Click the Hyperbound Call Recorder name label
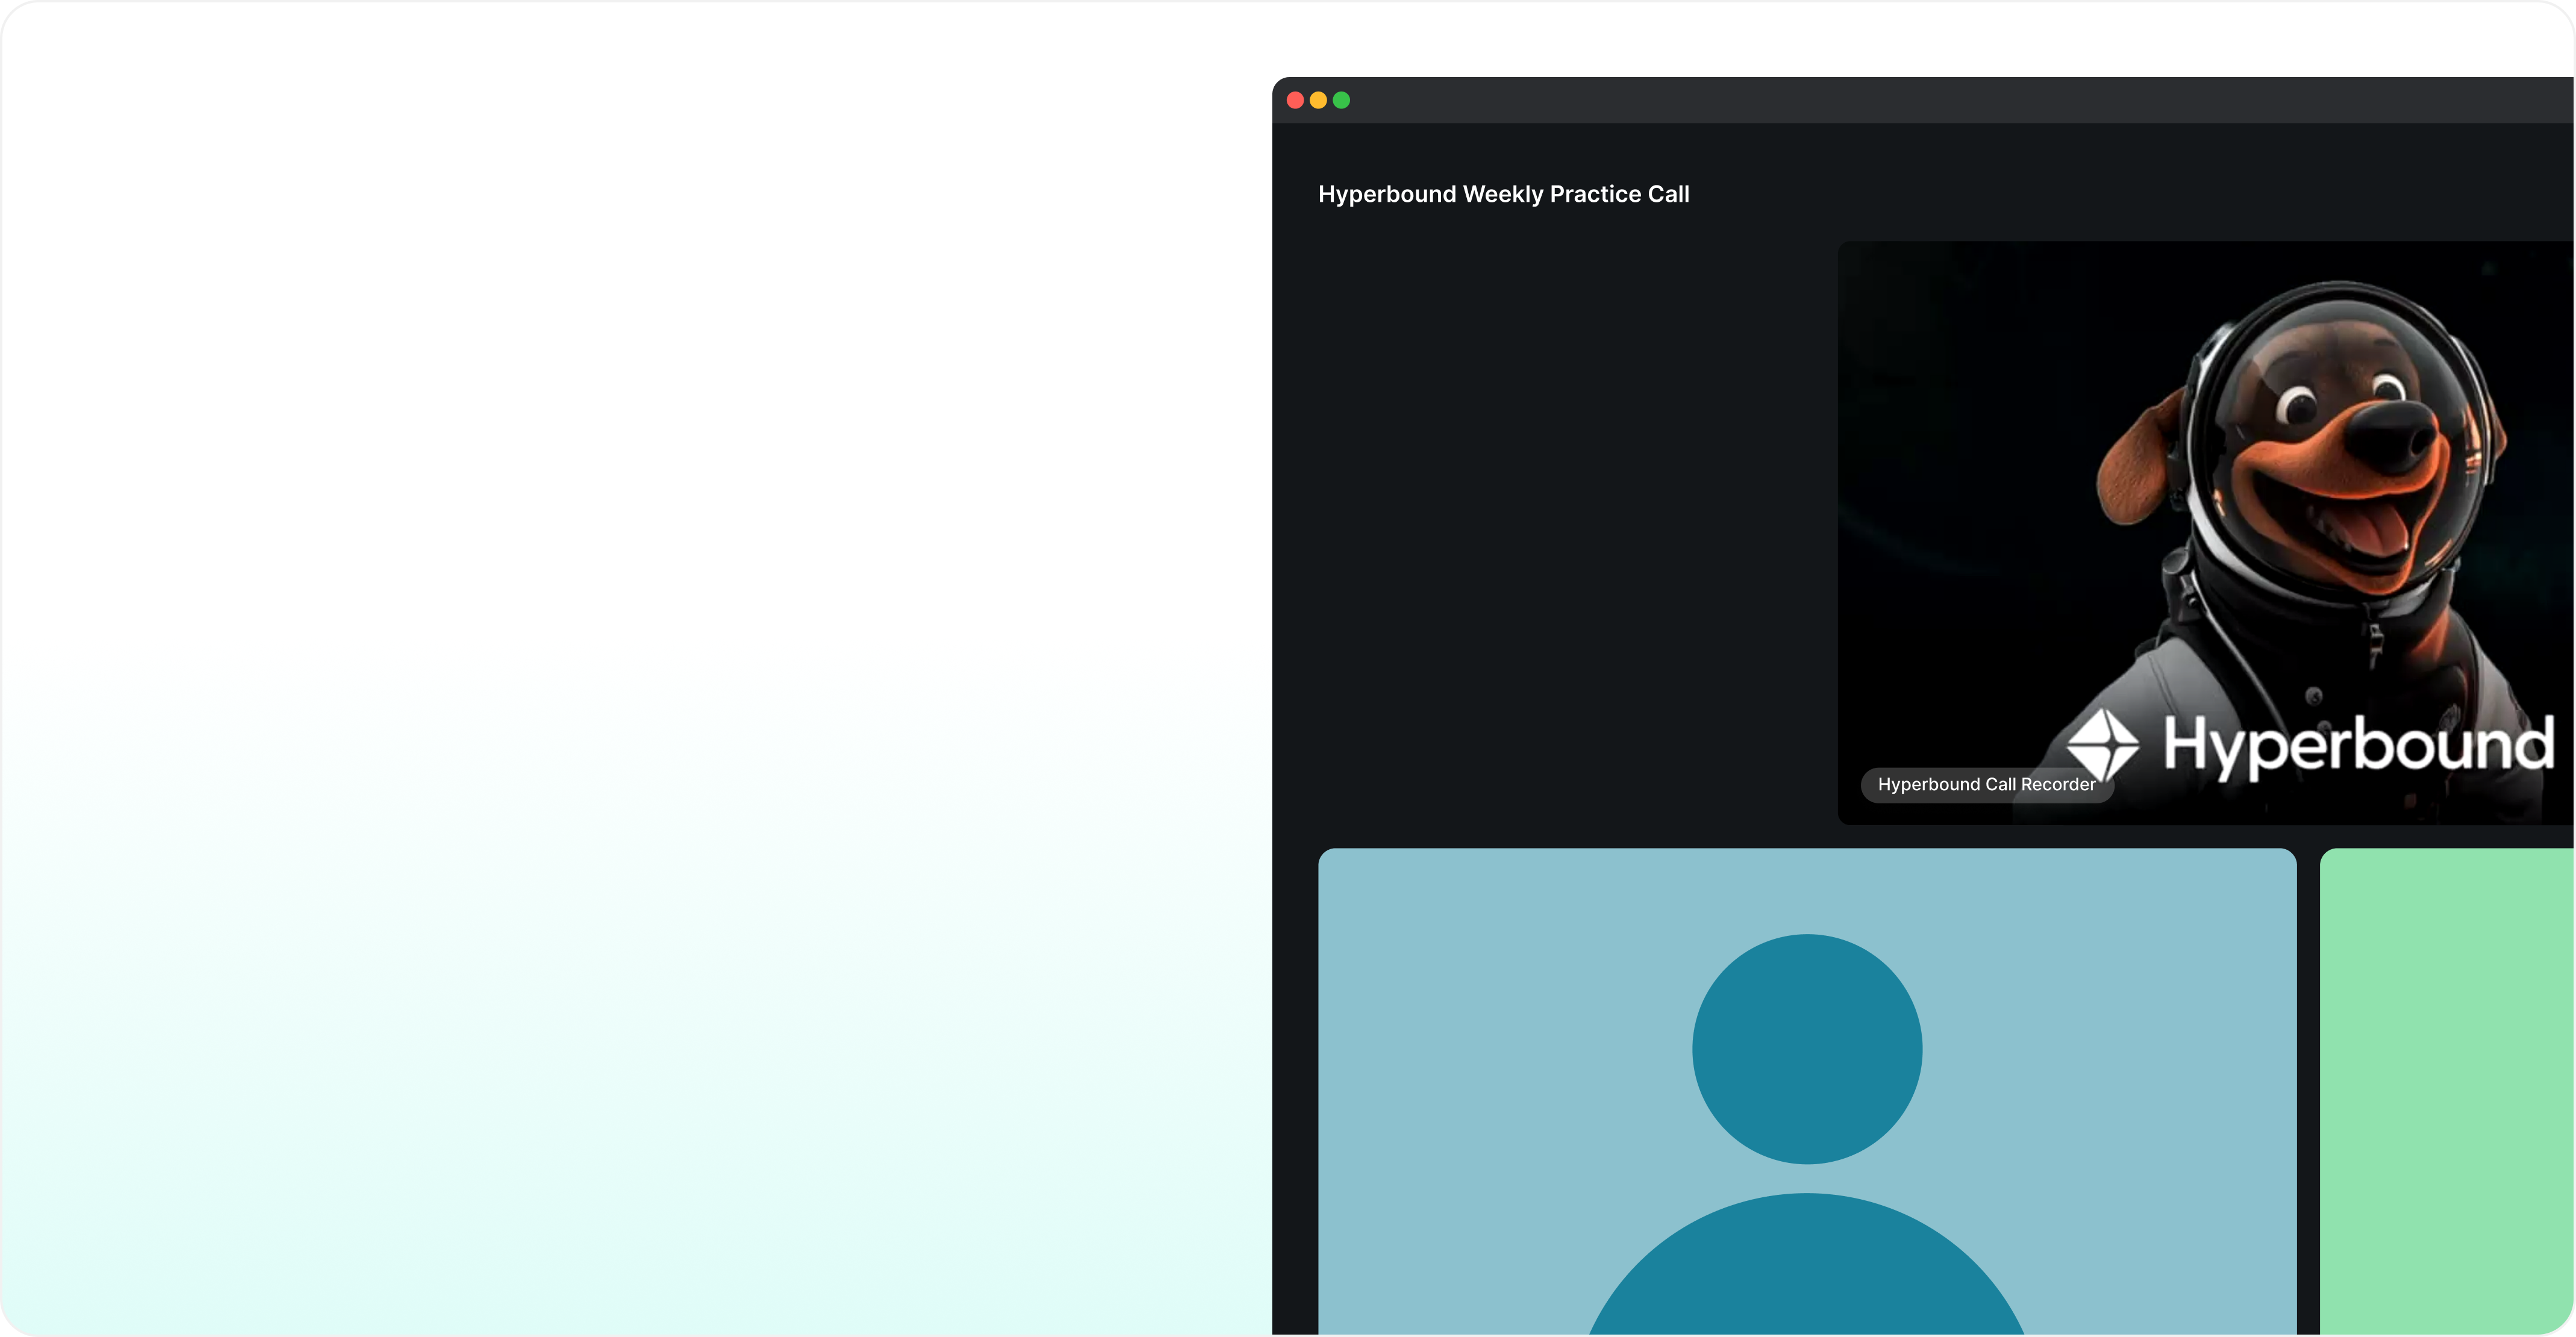The image size is (2576, 1337). coord(1986,784)
